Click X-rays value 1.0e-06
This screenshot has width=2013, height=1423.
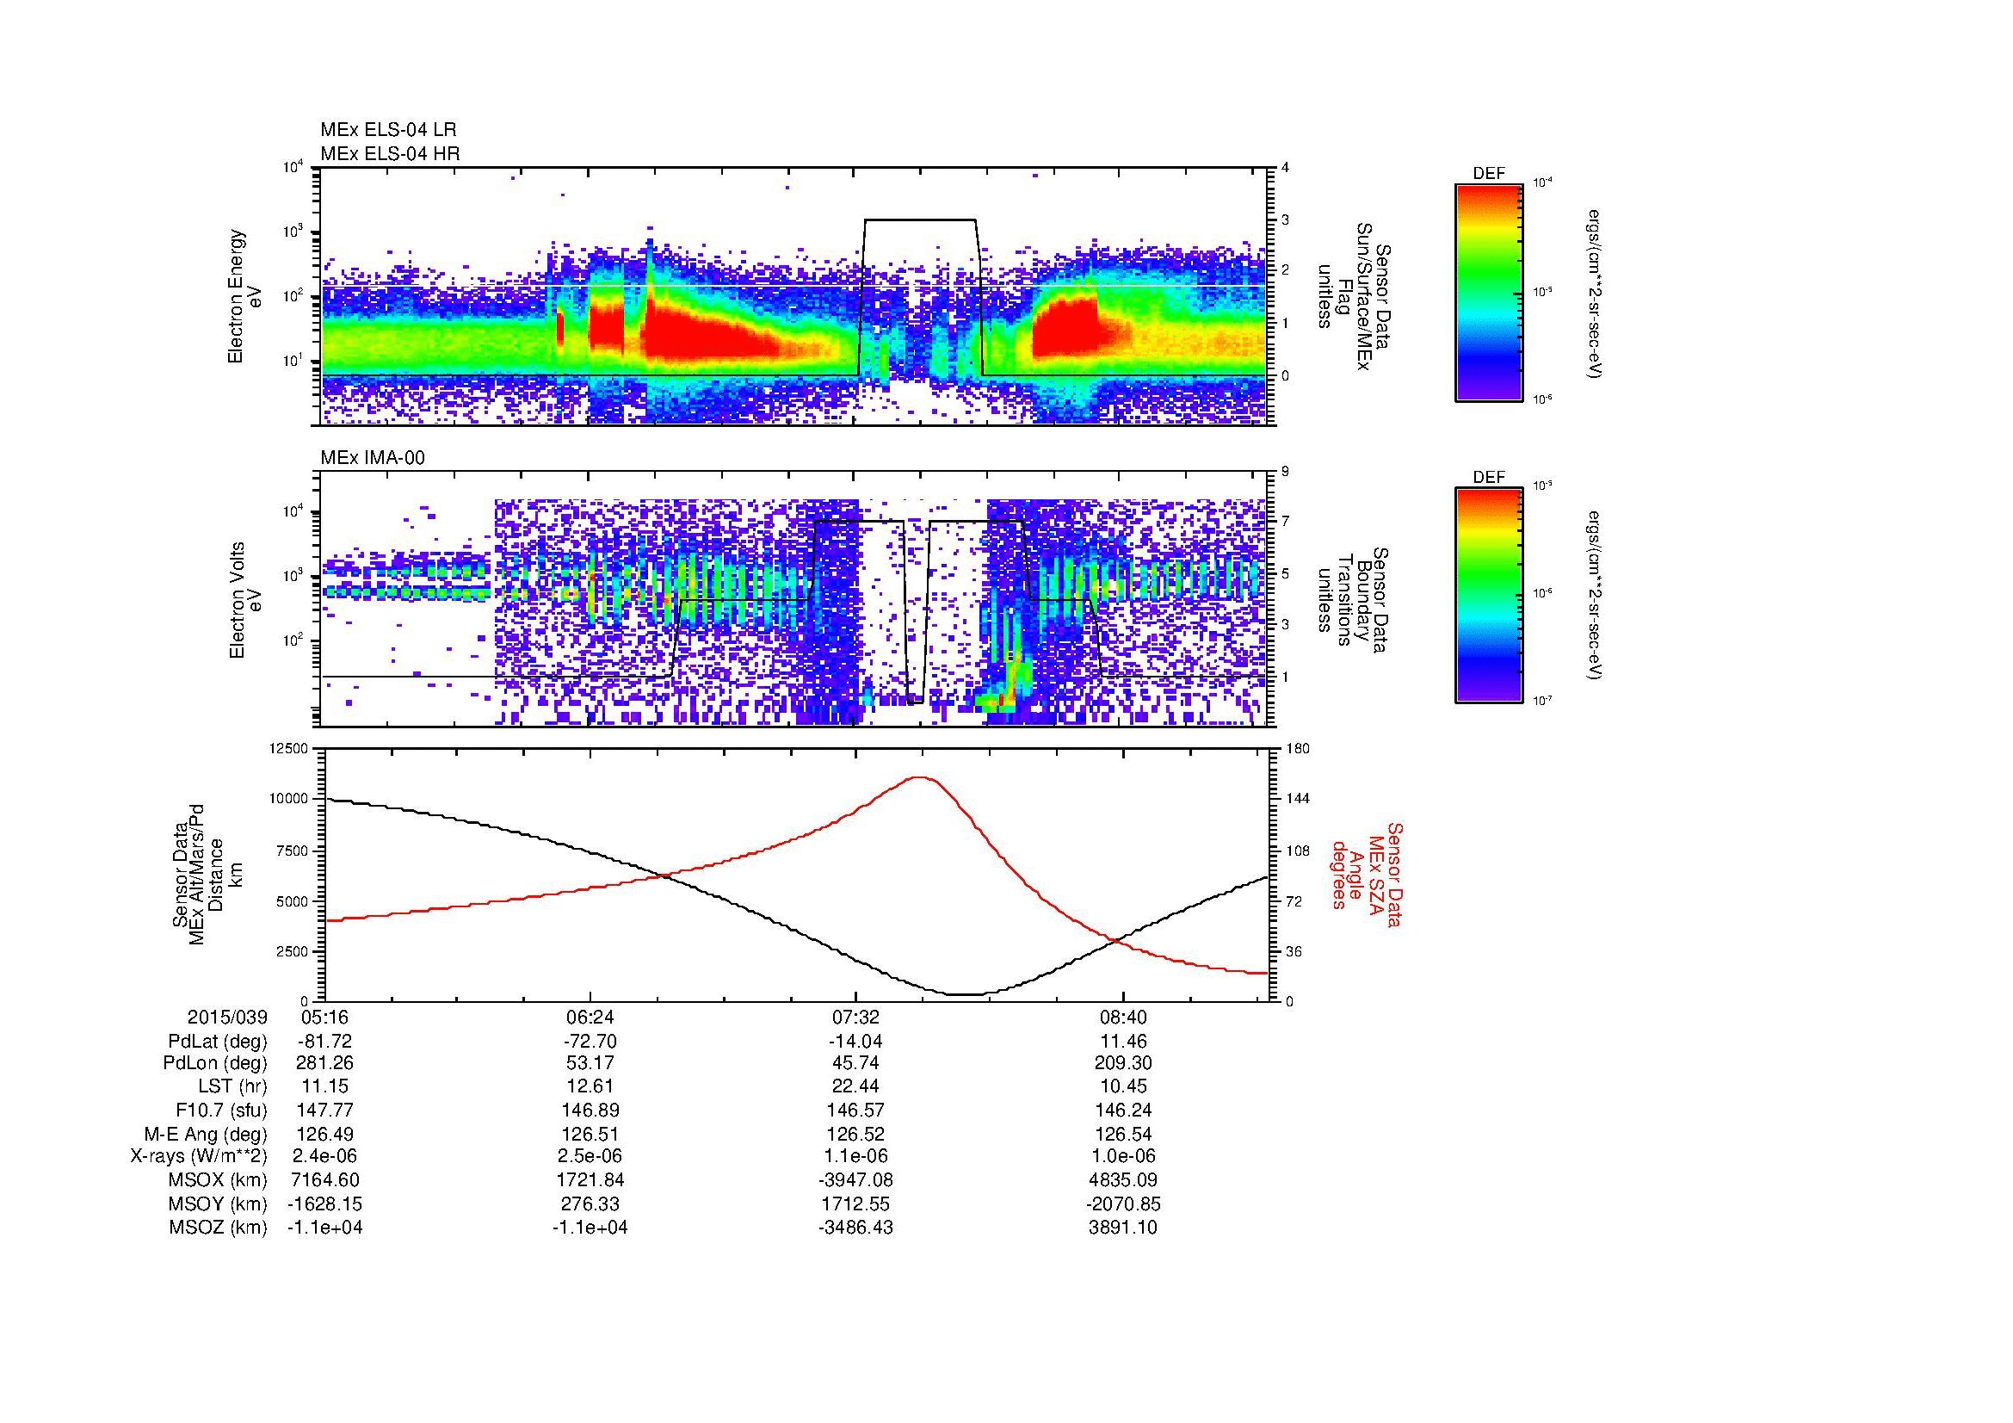pyautogui.click(x=1123, y=1156)
